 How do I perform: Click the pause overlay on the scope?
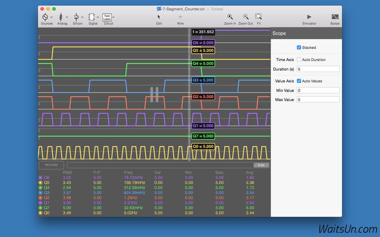point(154,94)
